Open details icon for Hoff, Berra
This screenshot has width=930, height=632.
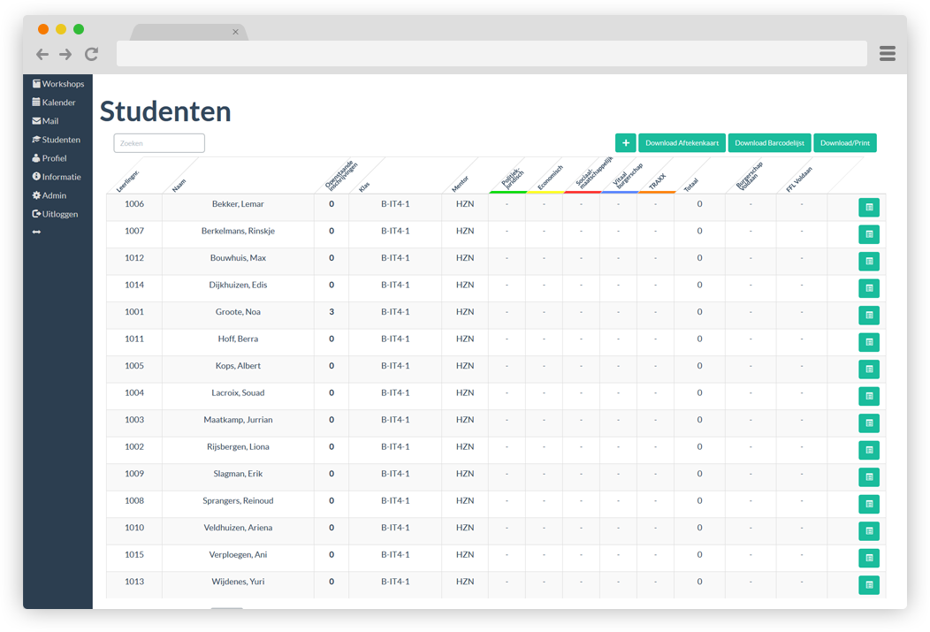coord(869,342)
